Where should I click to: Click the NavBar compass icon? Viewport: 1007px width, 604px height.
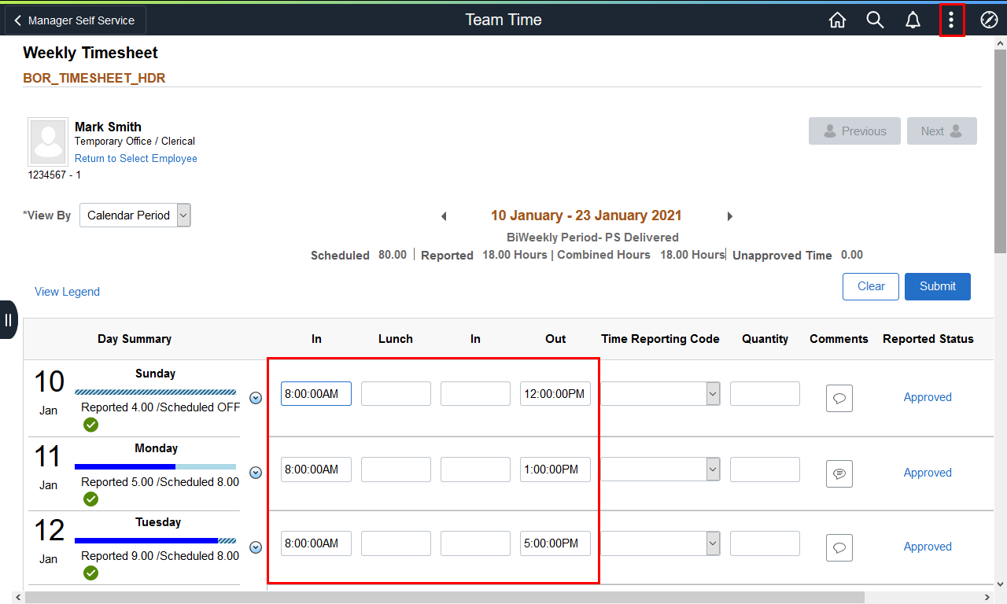[x=989, y=20]
